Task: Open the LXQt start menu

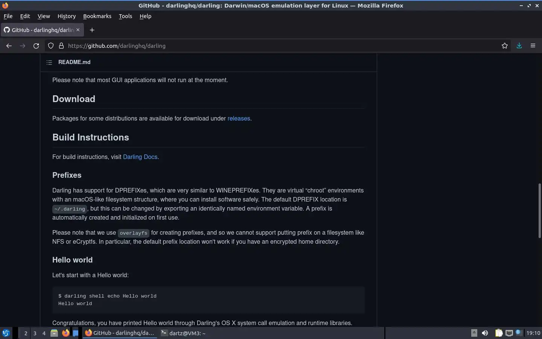Action: point(6,333)
